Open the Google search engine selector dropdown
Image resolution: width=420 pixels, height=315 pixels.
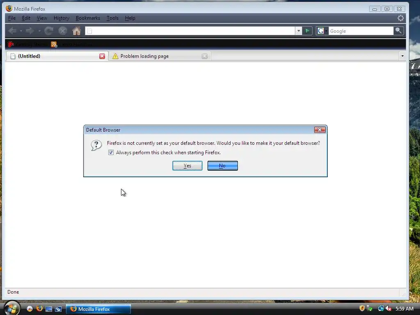coord(322,31)
